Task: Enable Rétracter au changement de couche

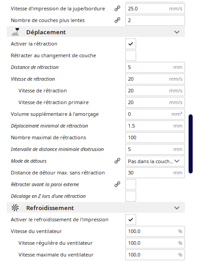Action: [x=131, y=55]
